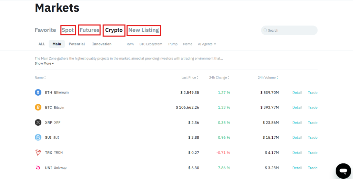
Task: Filter by Trump category
Action: coord(172,44)
